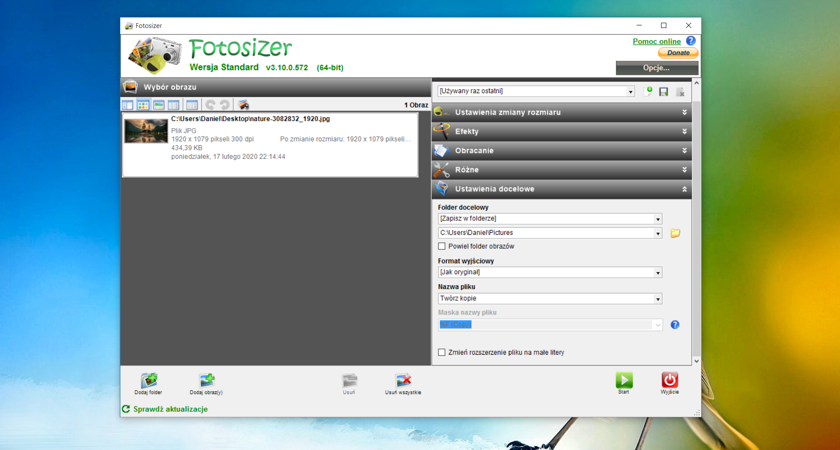Image resolution: width=840 pixels, height=450 pixels.
Task: Switch to the thumbnail grid view icon
Action: click(x=143, y=105)
